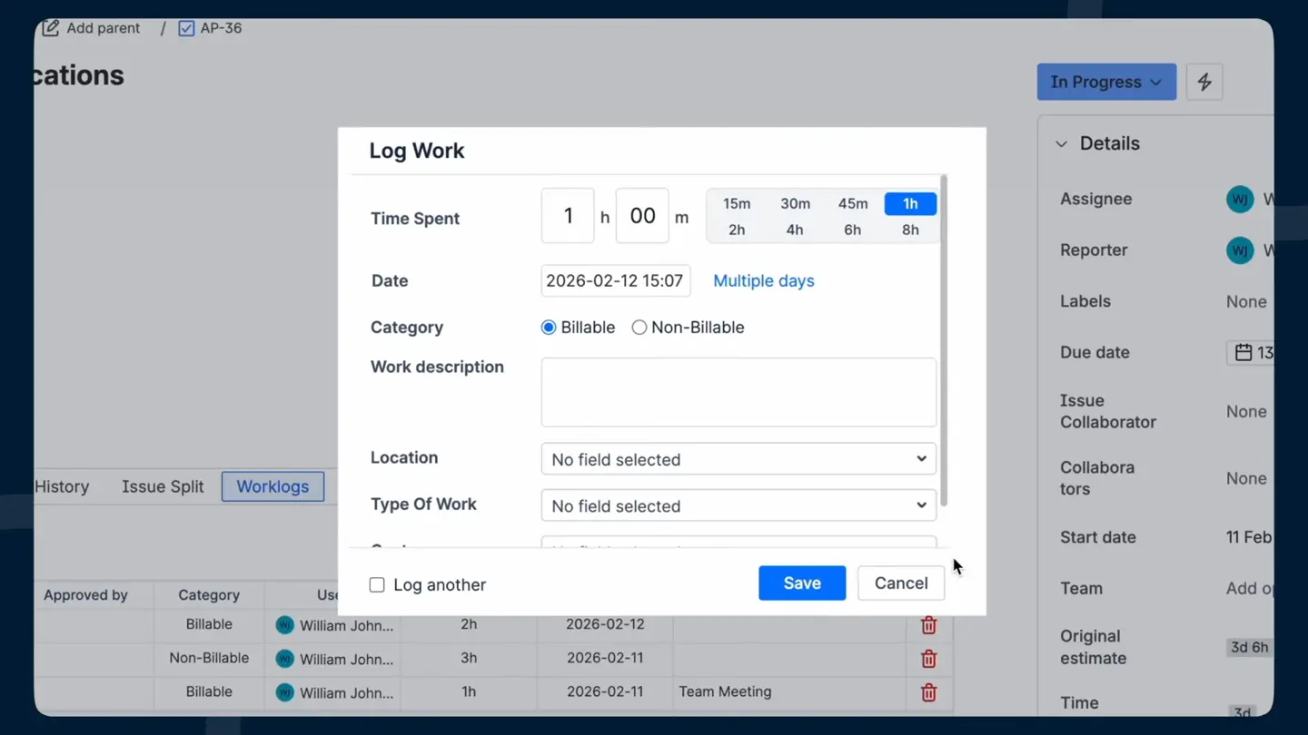Choose the 8h quick time preset
This screenshot has height=735, width=1308.
point(910,230)
